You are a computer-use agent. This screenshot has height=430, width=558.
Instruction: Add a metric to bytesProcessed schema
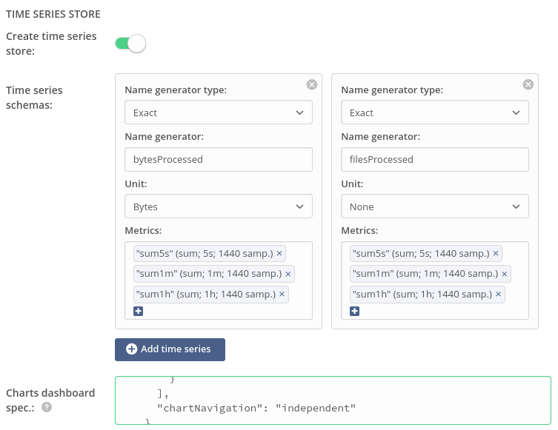pyautogui.click(x=138, y=312)
